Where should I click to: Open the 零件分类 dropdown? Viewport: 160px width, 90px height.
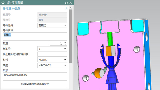pos(52,25)
